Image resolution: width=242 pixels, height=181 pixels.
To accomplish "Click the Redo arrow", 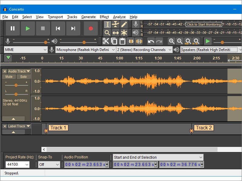I will pos(159,41).
